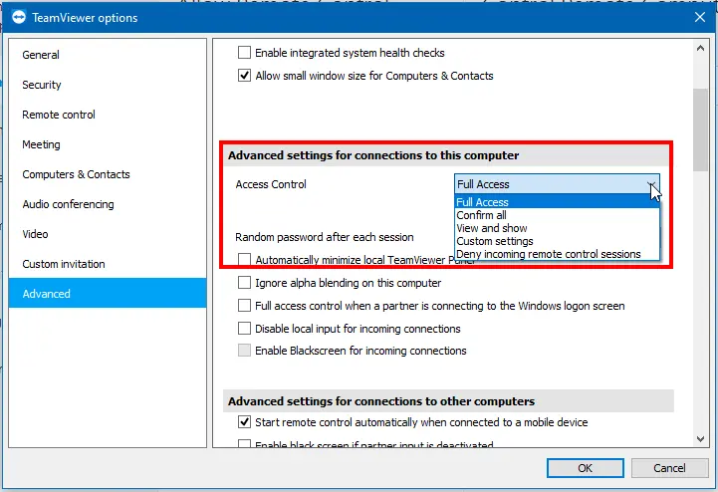Click the TeamViewer logo icon in title bar
718x492 pixels.
click(x=18, y=17)
